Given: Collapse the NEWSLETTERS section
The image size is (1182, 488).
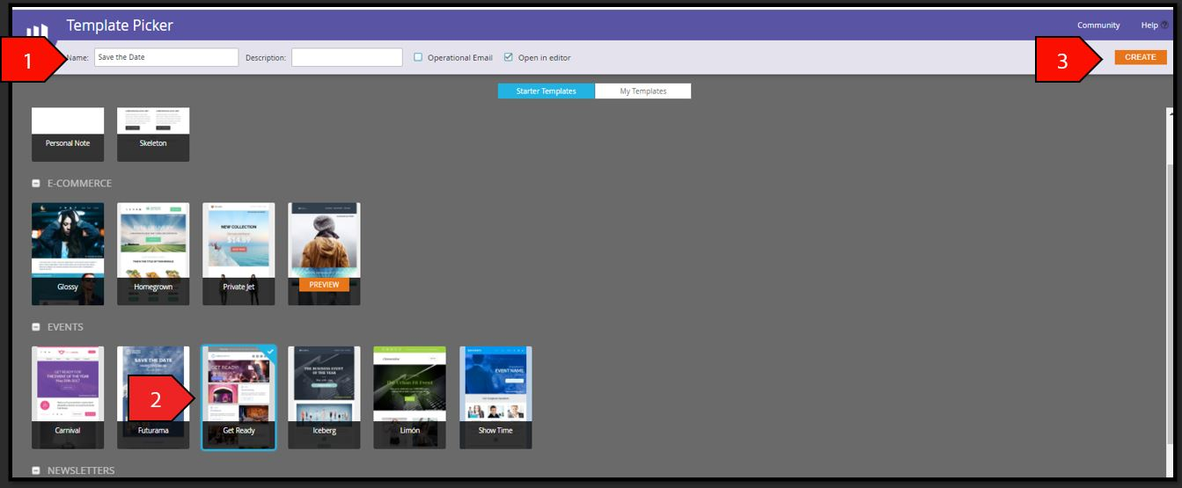Looking at the screenshot, I should 36,470.
